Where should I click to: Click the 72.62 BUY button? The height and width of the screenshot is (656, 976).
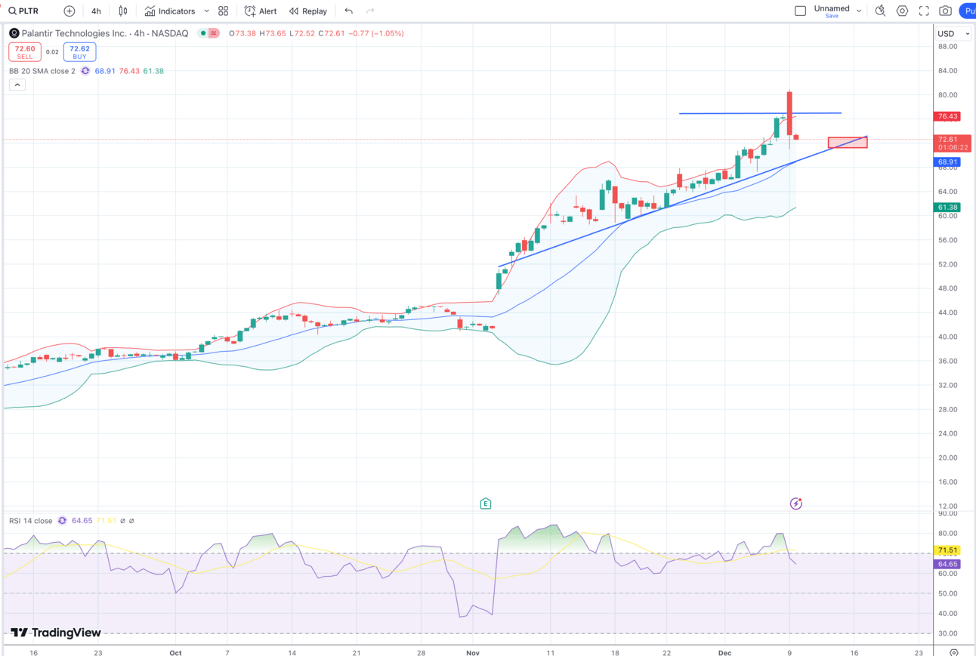coord(79,52)
